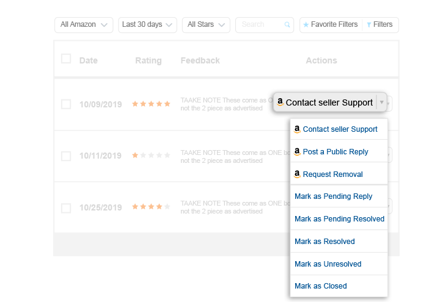Click the Filters funnel icon
429x302 pixels.
[369, 25]
